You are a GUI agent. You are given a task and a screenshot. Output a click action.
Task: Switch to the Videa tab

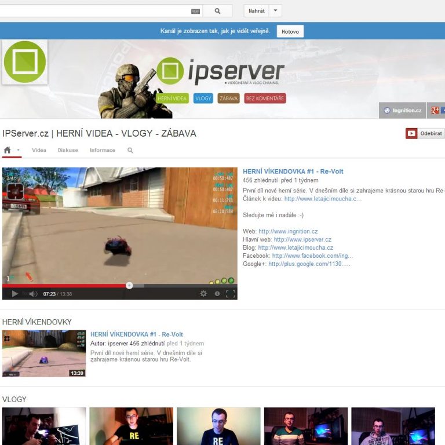point(39,150)
